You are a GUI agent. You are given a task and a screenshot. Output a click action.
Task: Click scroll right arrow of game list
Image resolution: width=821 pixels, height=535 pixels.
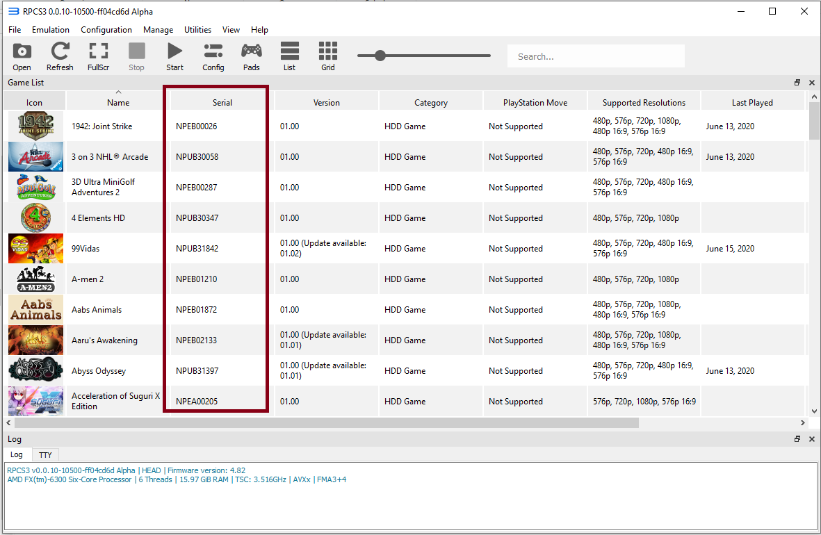coord(803,422)
